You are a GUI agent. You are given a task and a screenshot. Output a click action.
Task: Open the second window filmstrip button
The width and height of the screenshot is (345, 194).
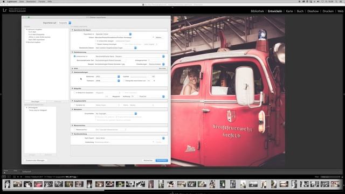(9, 177)
